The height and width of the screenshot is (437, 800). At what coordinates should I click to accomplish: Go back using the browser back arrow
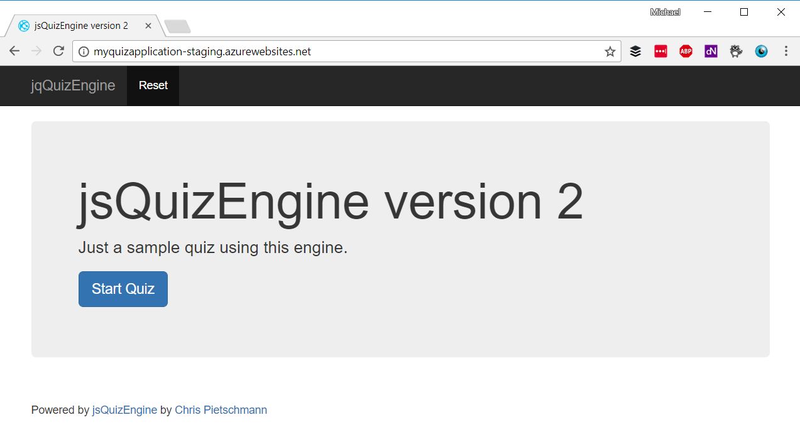(14, 51)
